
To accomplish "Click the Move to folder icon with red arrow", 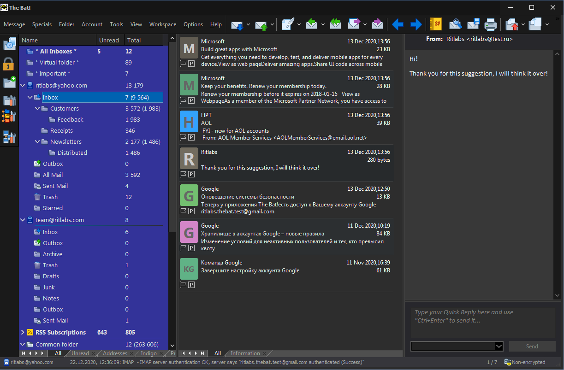I will point(512,24).
